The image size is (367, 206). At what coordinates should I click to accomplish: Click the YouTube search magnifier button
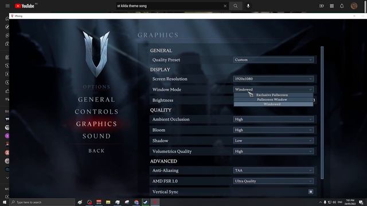(x=236, y=6)
